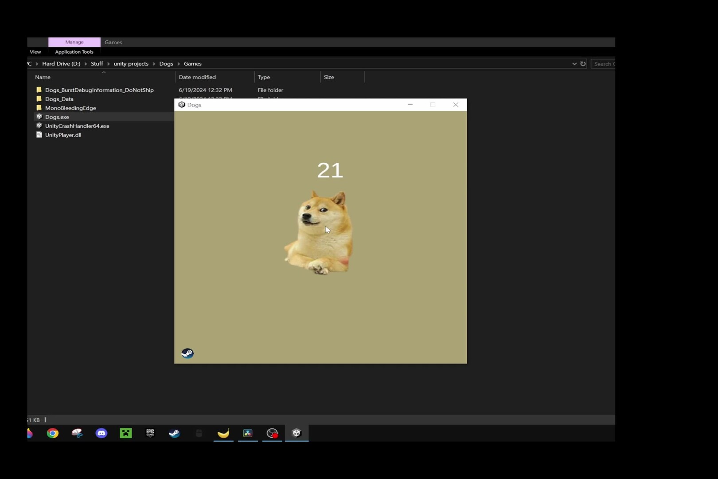Navigate to unity projects in breadcrumb
The height and width of the screenshot is (479, 718).
(x=131, y=64)
